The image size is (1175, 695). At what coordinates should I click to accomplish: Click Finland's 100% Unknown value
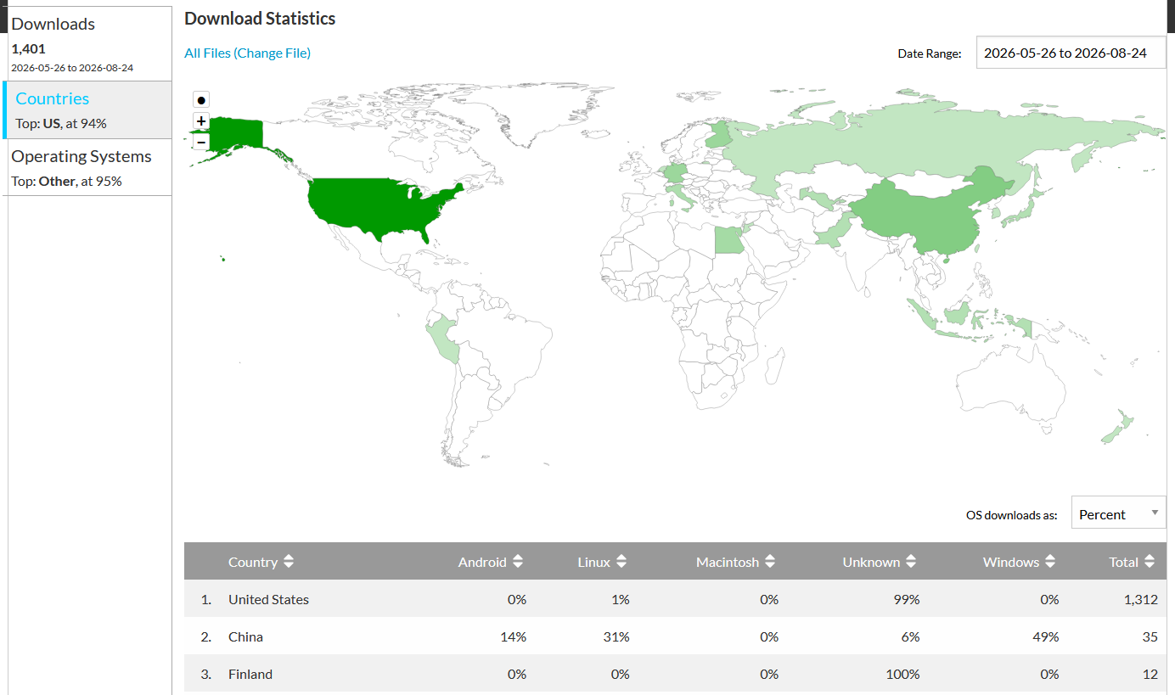click(902, 674)
